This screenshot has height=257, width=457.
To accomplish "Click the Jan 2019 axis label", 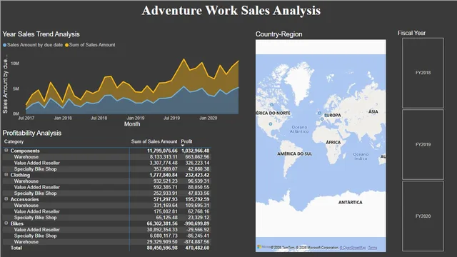I will click(136, 118).
